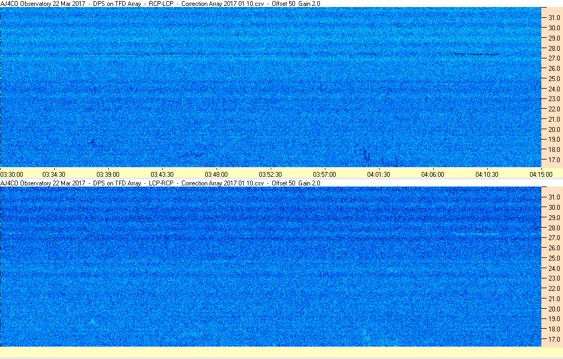Pick 24.0 frequency label in LCP-RCP panel
Image resolution: width=563 pixels, height=359 pixels.
(x=554, y=268)
